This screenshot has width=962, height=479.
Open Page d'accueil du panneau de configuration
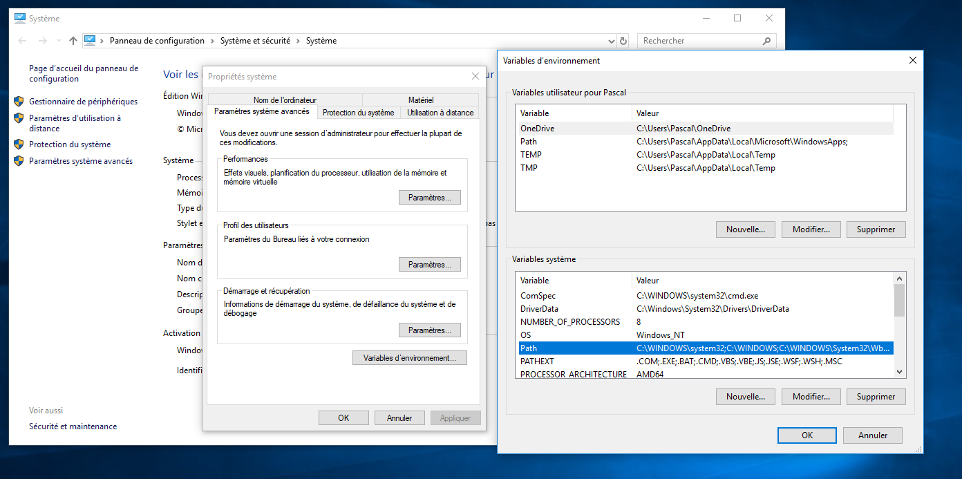click(84, 73)
